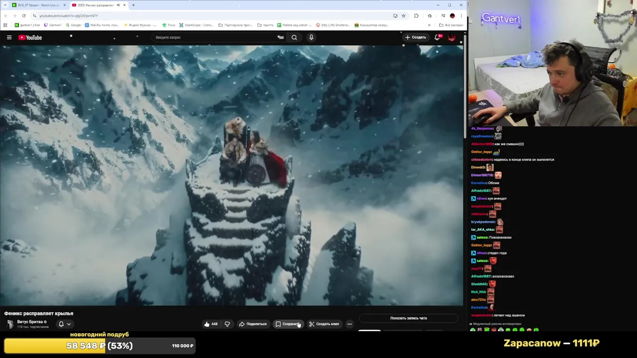Click the address bar URL youtube.com/watch
637x358 pixels.
(69, 15)
